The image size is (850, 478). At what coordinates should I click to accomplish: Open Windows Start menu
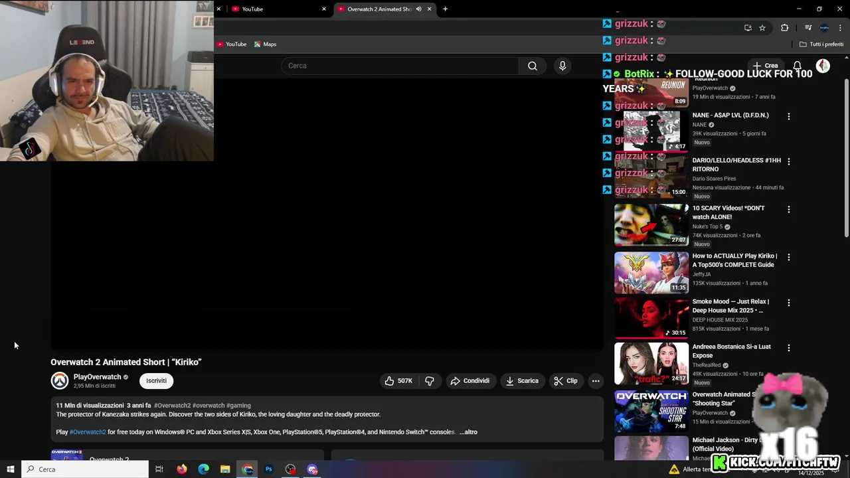pyautogui.click(x=10, y=469)
